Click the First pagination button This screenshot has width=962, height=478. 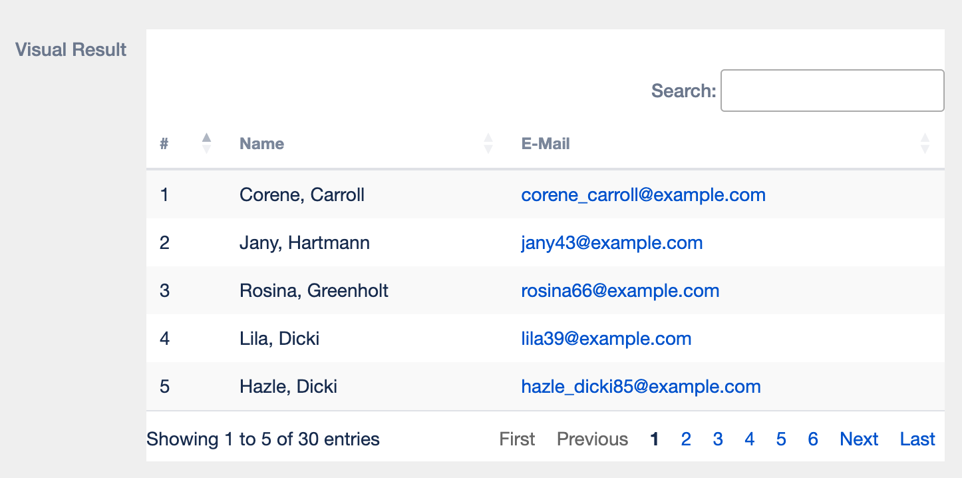pos(517,439)
